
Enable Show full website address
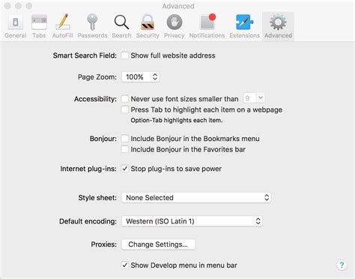pyautogui.click(x=125, y=55)
